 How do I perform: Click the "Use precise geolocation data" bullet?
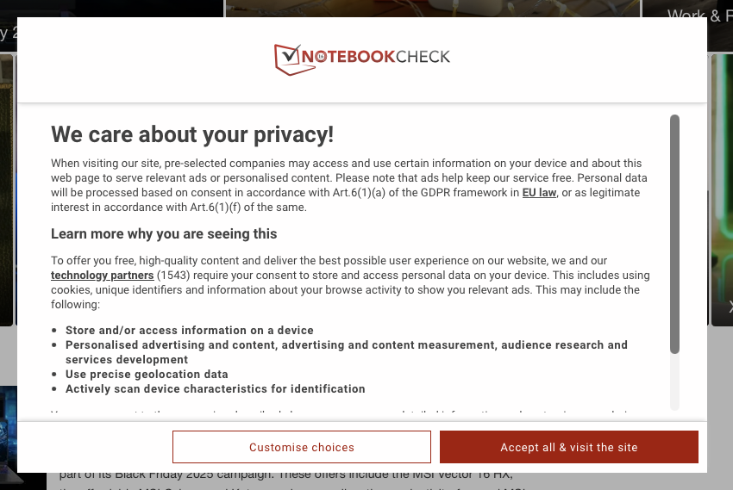click(147, 375)
